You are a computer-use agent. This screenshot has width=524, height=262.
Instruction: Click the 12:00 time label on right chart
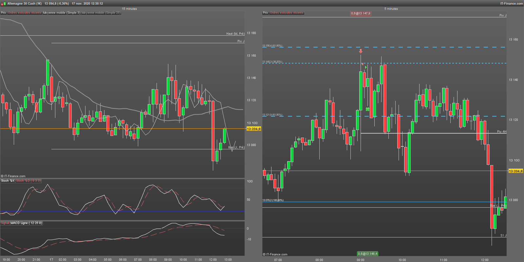coord(485,260)
